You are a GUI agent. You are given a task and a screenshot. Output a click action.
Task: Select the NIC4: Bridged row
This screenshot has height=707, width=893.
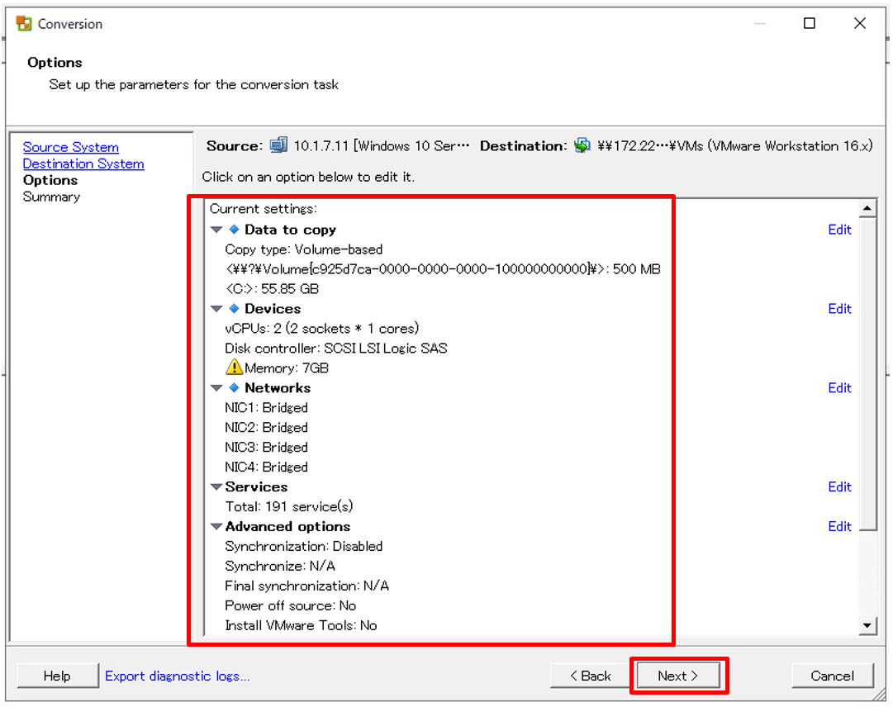coord(266,467)
